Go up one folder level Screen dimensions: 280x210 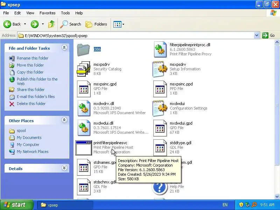[x=51, y=24]
